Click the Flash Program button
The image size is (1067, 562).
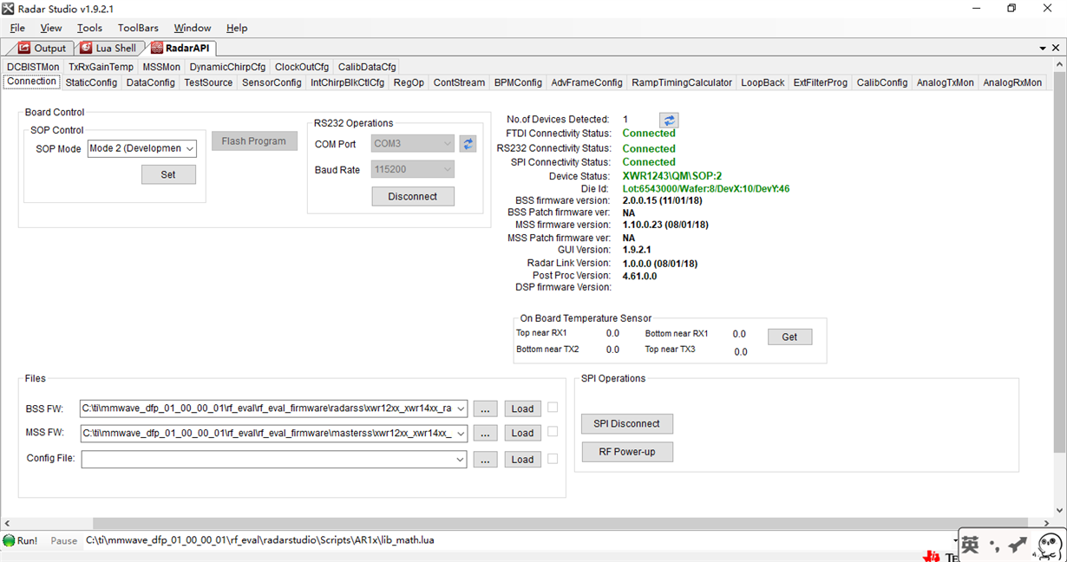coord(254,141)
